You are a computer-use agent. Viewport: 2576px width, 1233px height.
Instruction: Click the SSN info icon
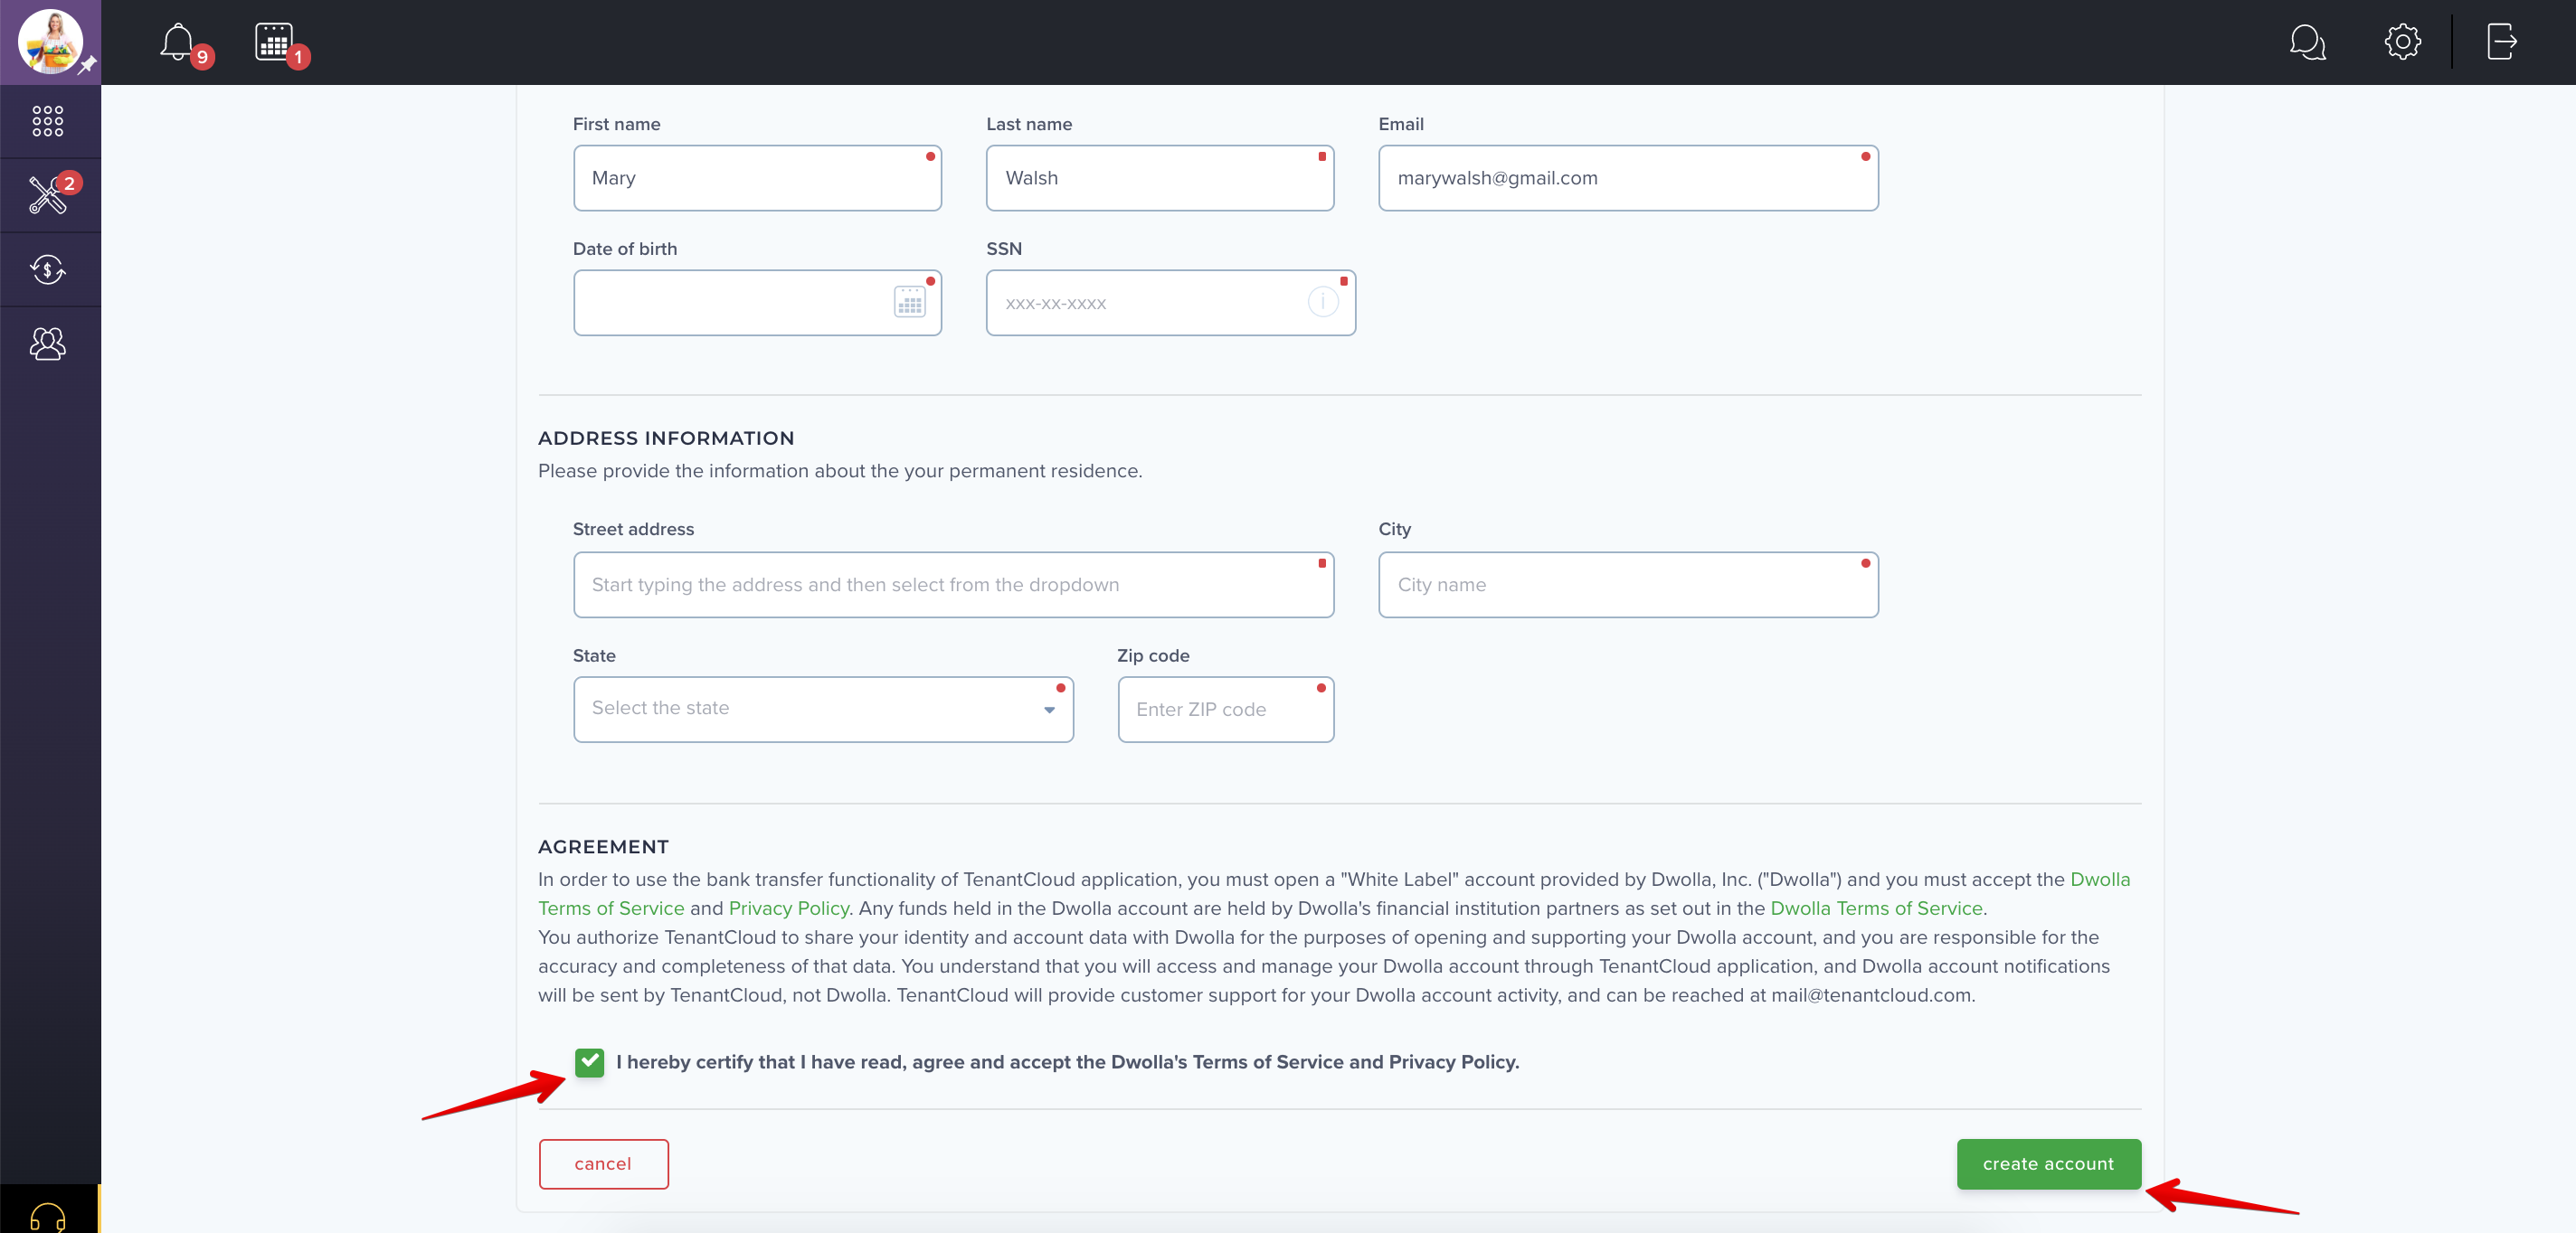point(1322,302)
